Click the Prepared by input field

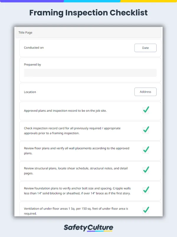click(90, 73)
